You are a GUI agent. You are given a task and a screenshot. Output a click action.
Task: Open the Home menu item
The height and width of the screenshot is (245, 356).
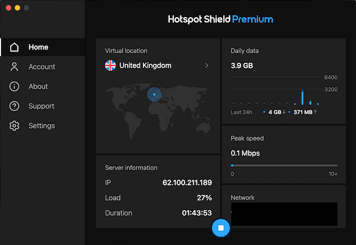pos(39,47)
